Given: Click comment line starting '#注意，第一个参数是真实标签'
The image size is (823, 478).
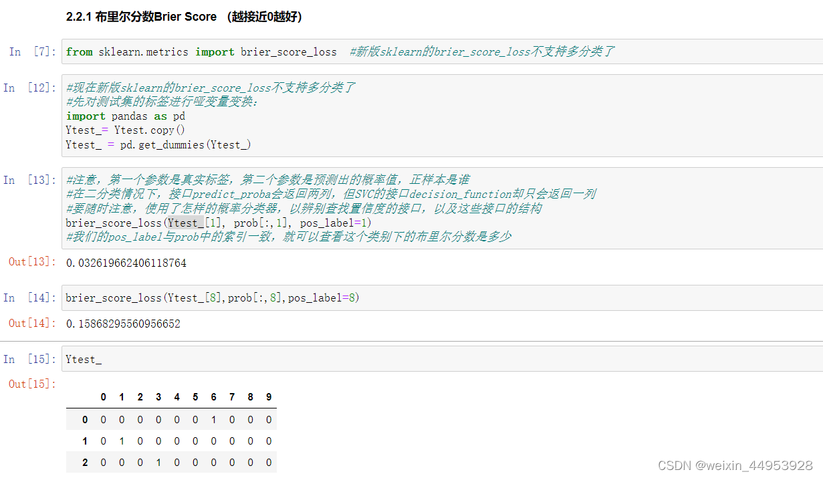Looking at the screenshot, I should click(267, 180).
